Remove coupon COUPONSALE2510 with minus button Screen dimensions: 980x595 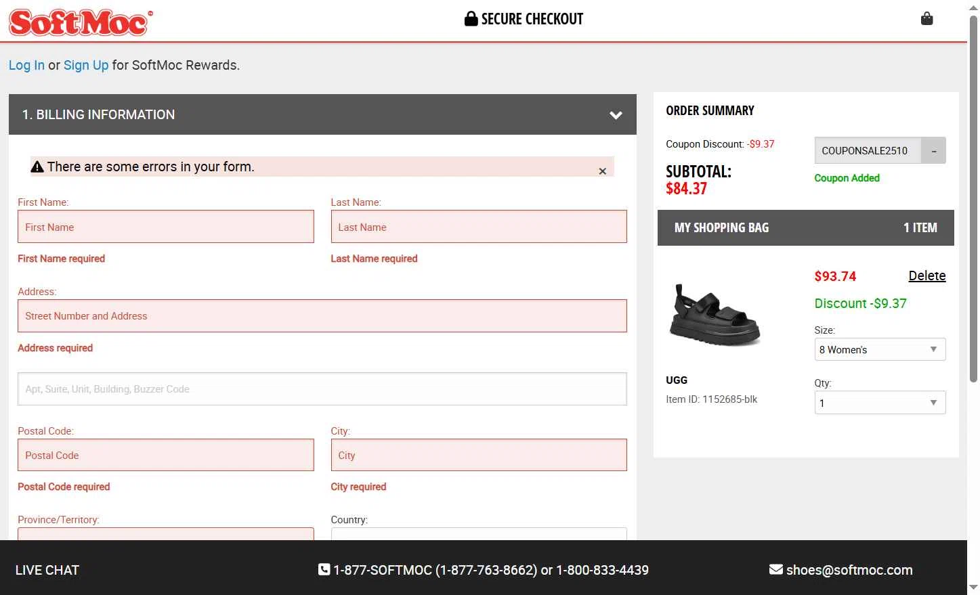click(x=933, y=151)
